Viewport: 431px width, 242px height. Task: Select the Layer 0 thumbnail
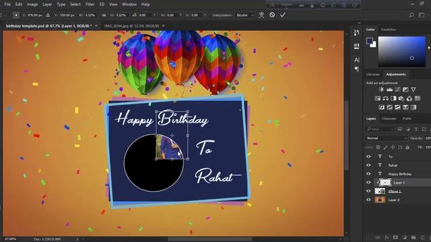380,200
